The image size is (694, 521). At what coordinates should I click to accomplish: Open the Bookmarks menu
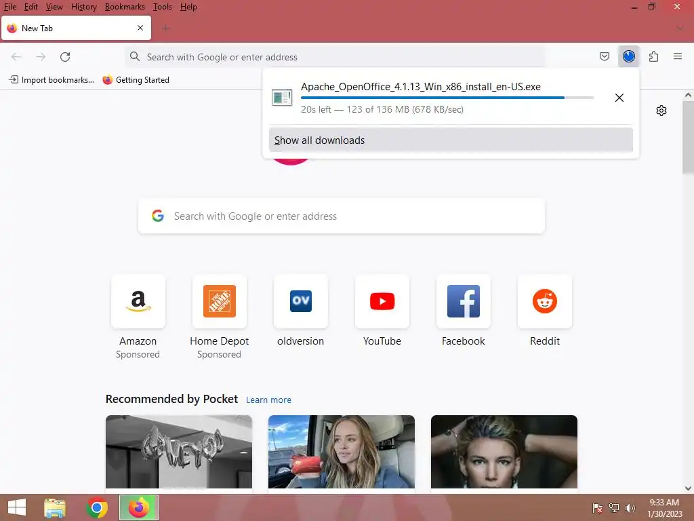(125, 7)
